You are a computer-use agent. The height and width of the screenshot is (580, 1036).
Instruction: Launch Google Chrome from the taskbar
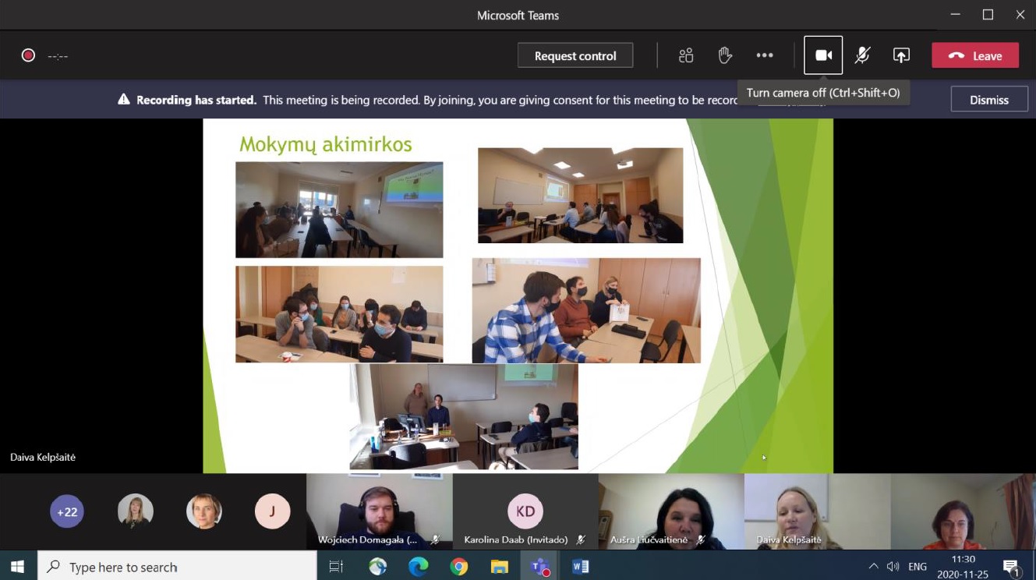coord(458,567)
